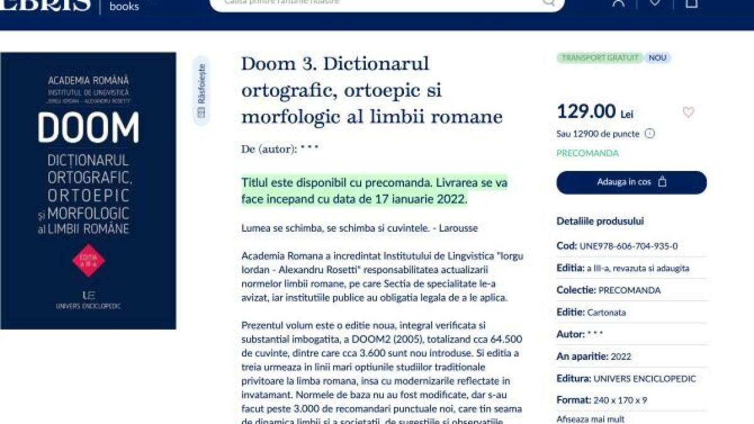Open the header wishlist heart icon

[655, 3]
